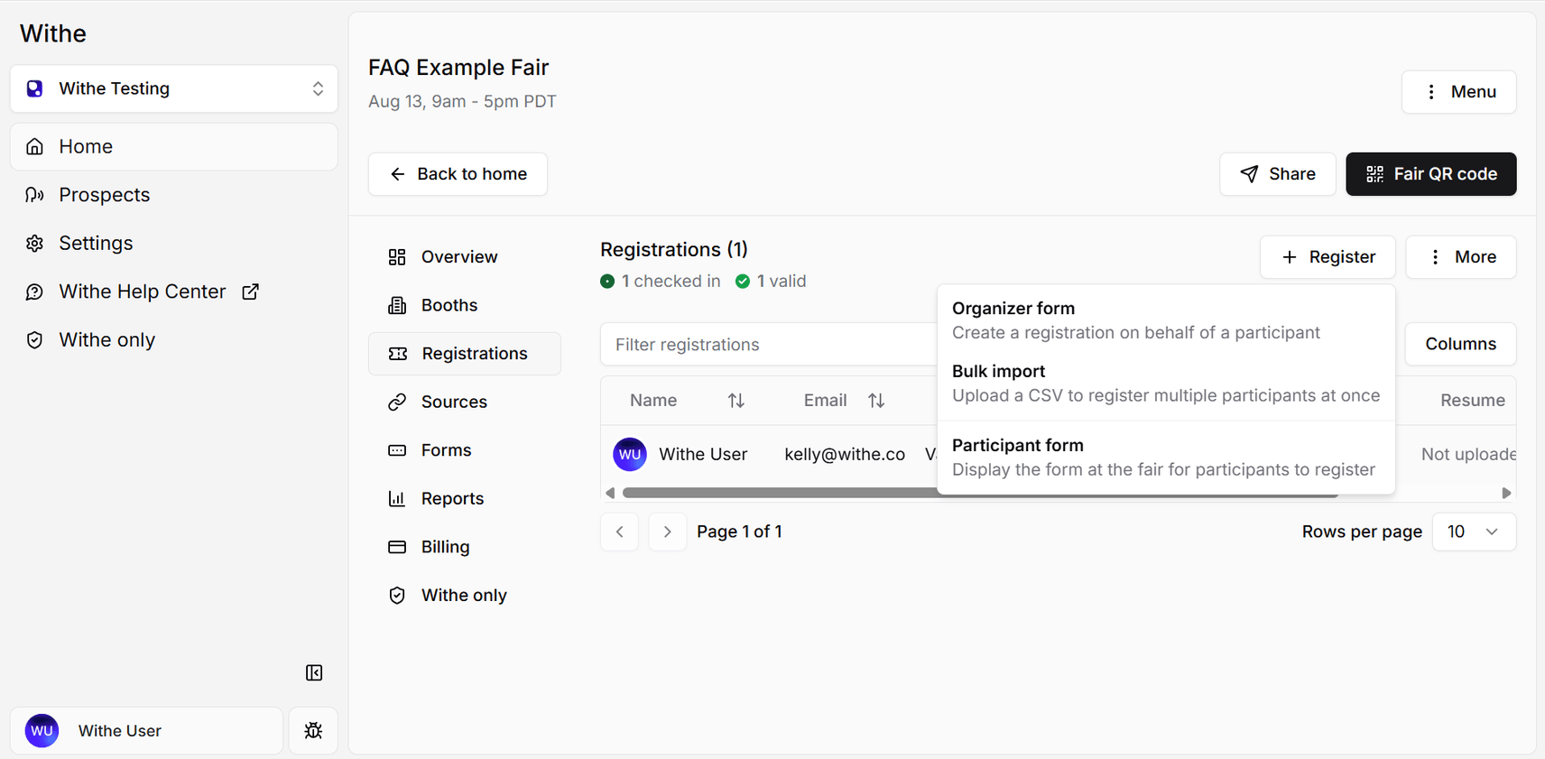1545x759 pixels.
Task: Open the Forms tab
Action: pyautogui.click(x=465, y=450)
